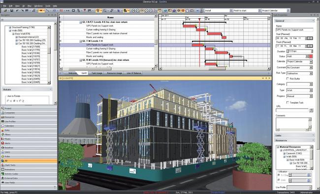Select the Basic Wall [217688] tree item
The width and height of the screenshot is (320, 194).
click(x=31, y=47)
